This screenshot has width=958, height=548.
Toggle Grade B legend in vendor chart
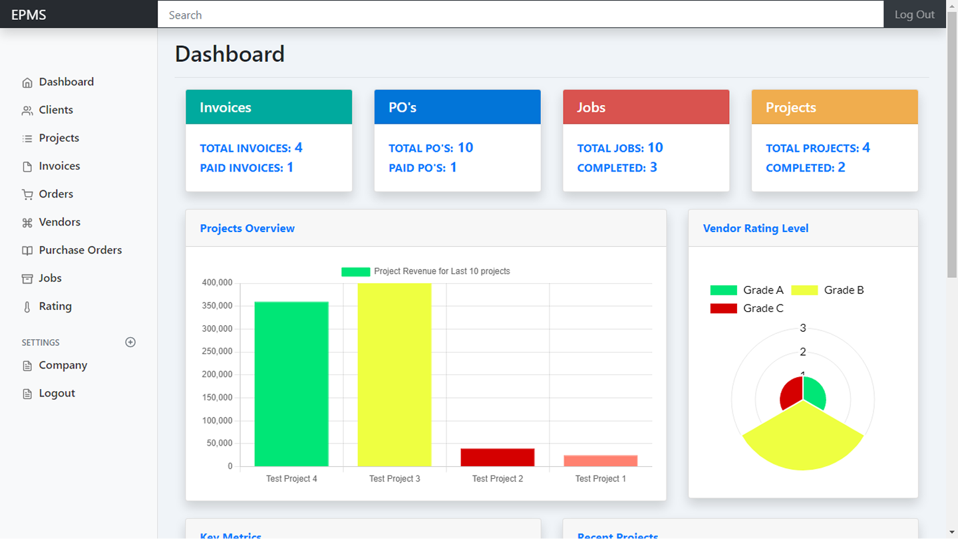(828, 290)
